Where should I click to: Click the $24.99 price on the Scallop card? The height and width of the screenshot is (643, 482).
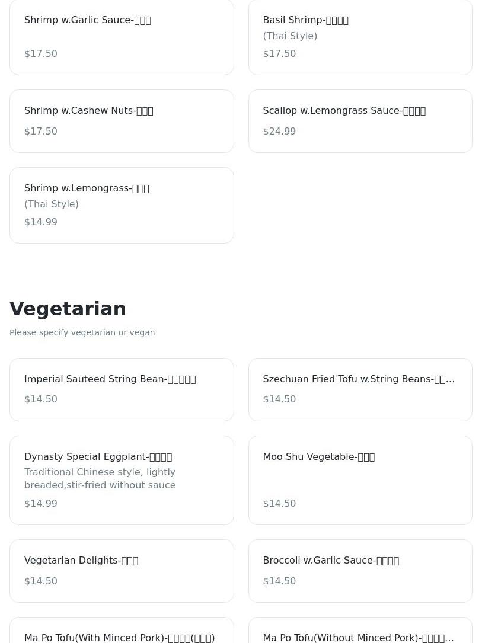tap(279, 131)
